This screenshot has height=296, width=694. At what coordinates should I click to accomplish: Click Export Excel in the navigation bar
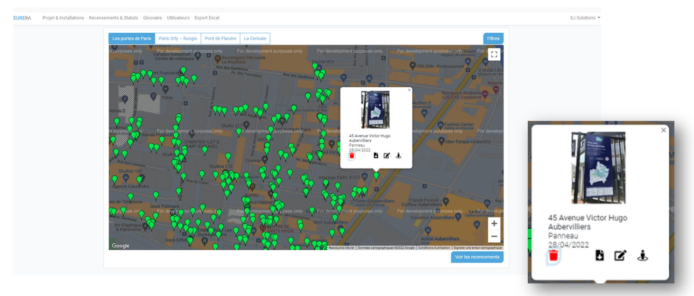click(207, 18)
